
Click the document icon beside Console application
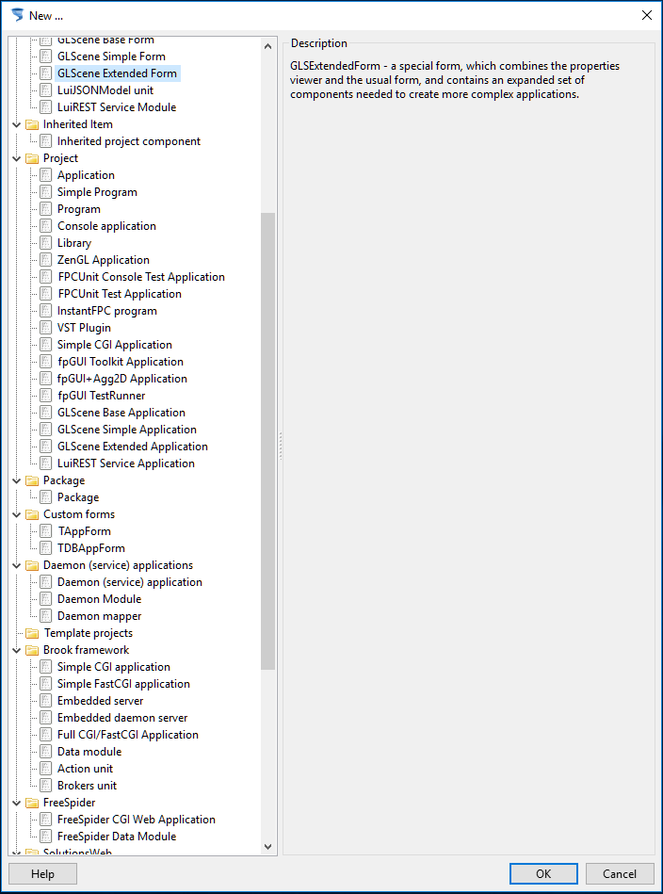coord(45,226)
